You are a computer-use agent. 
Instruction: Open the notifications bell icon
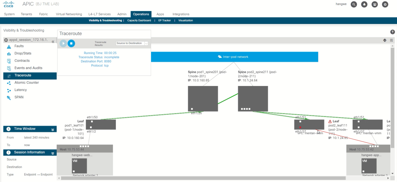tap(364, 4)
